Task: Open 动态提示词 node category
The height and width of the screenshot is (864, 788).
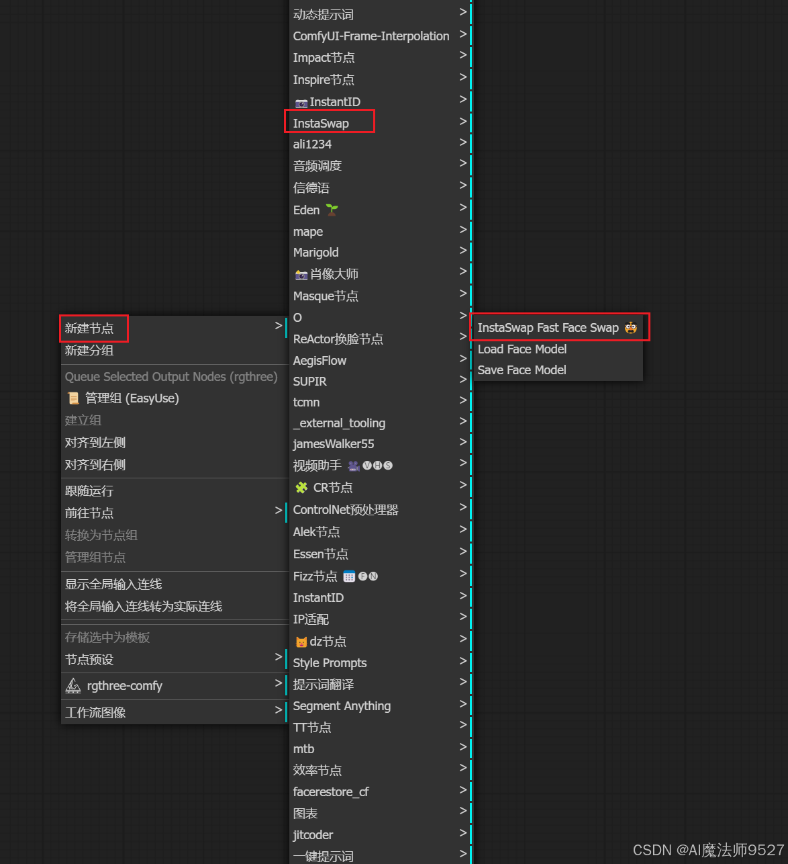Action: point(380,14)
